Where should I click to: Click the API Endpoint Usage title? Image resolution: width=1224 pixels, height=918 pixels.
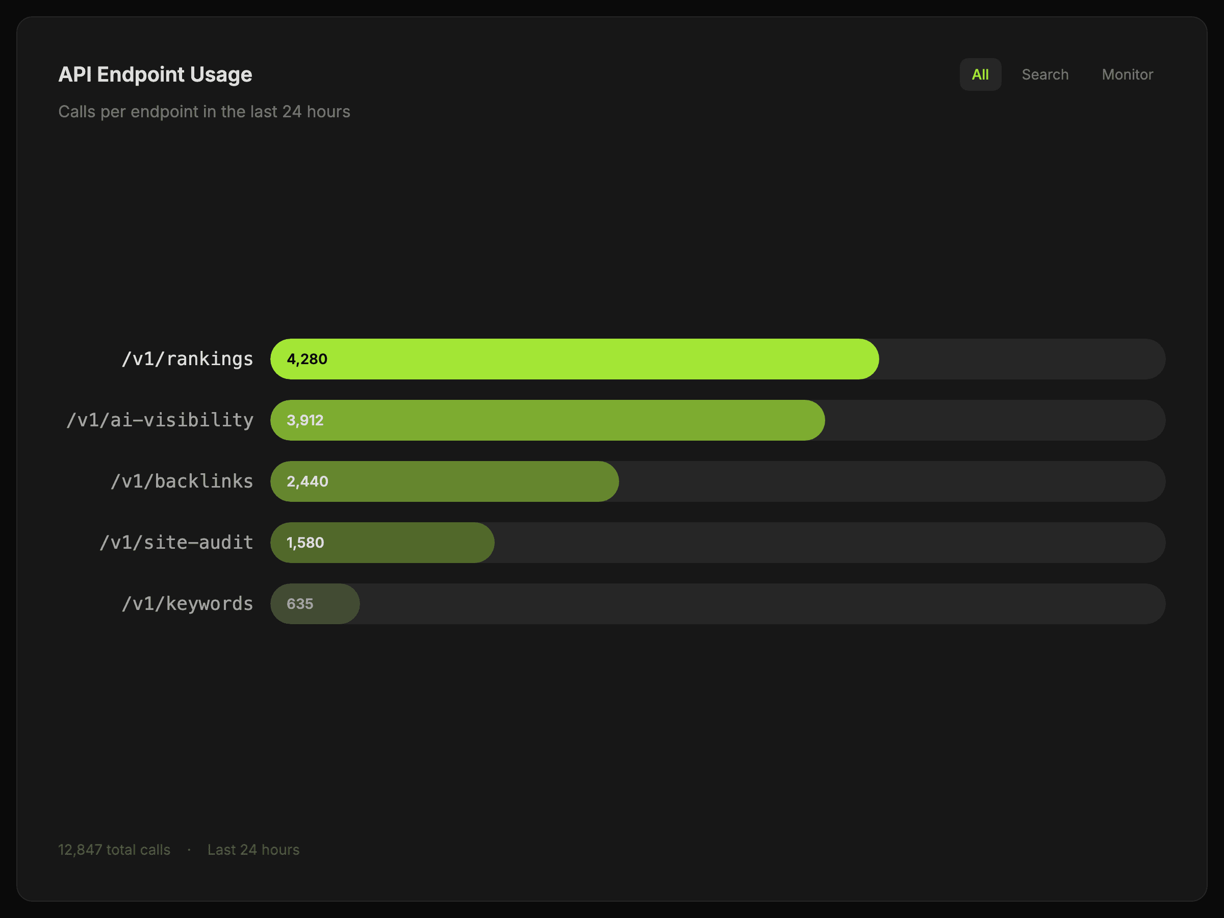tap(155, 74)
